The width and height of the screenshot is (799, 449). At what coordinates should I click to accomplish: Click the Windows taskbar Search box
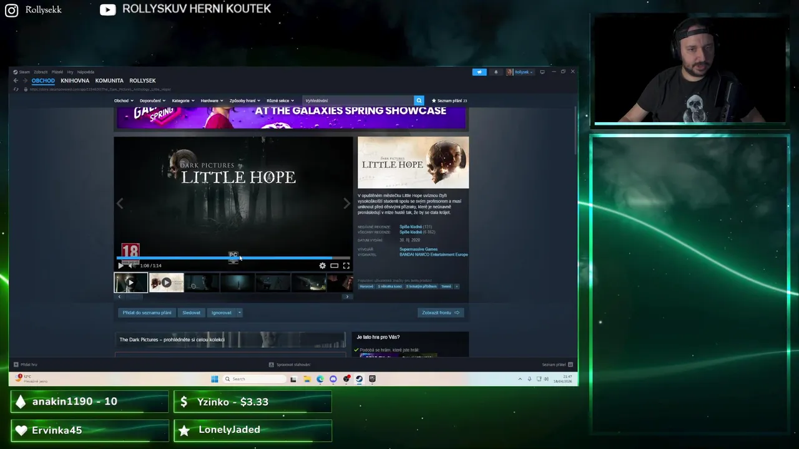(x=255, y=379)
